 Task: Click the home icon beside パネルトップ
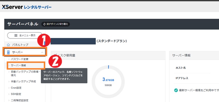(8, 45)
